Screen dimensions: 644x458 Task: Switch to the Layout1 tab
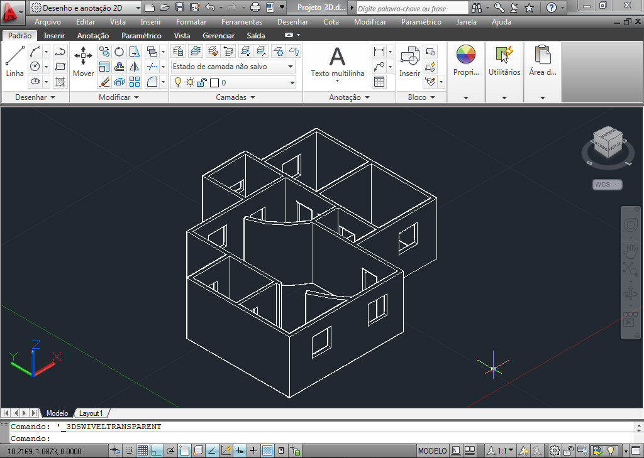click(91, 413)
